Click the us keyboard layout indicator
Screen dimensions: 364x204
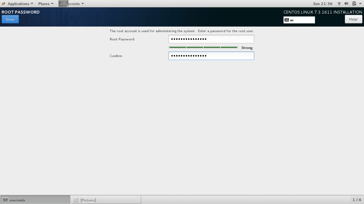point(299,20)
